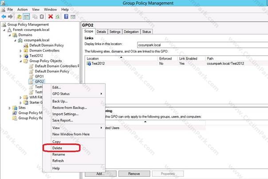The width and height of the screenshot is (268, 179).
Task: Switch to the Details tab
Action: (x=101, y=32)
